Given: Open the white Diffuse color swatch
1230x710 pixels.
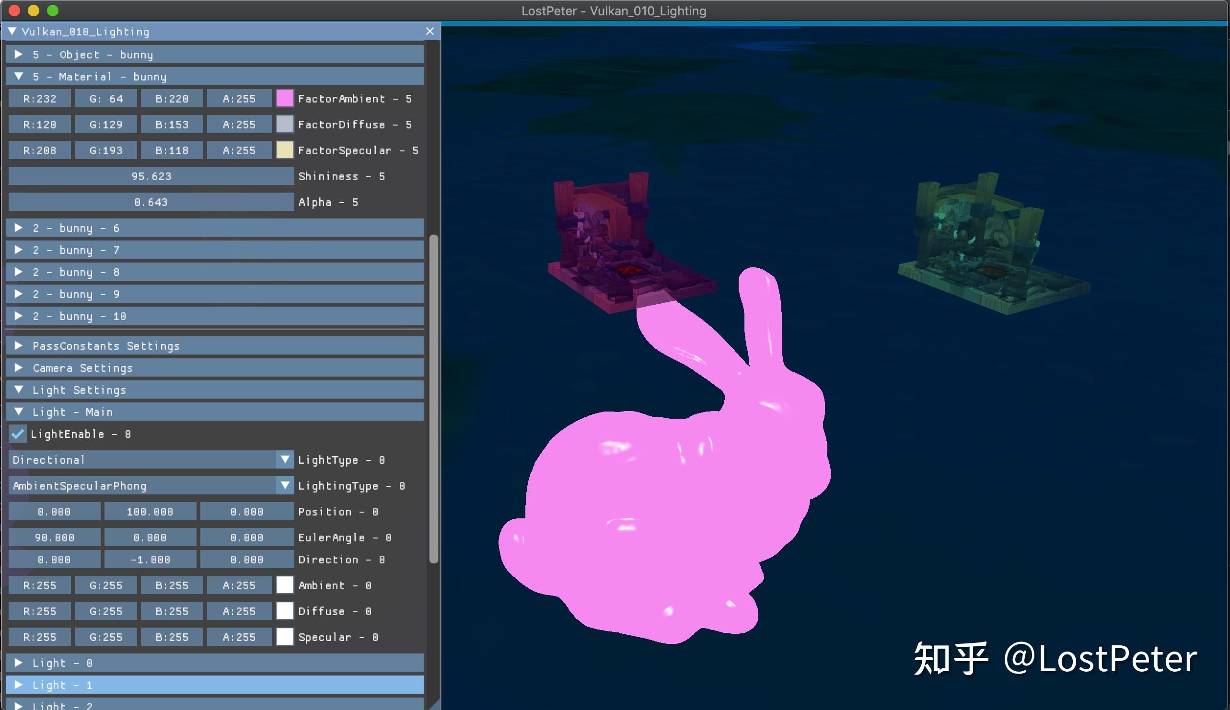Looking at the screenshot, I should 284,611.
